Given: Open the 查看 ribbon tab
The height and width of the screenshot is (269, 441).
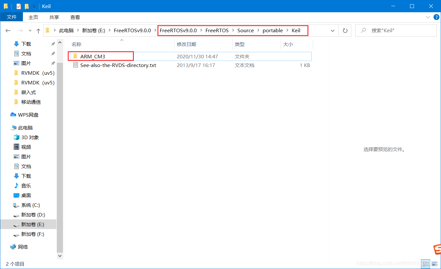Looking at the screenshot, I should click(75, 17).
